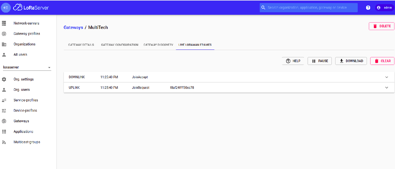Screen dimensions: 395x169
Task: Click the Service-profiles icon
Action: [x=4, y=100]
